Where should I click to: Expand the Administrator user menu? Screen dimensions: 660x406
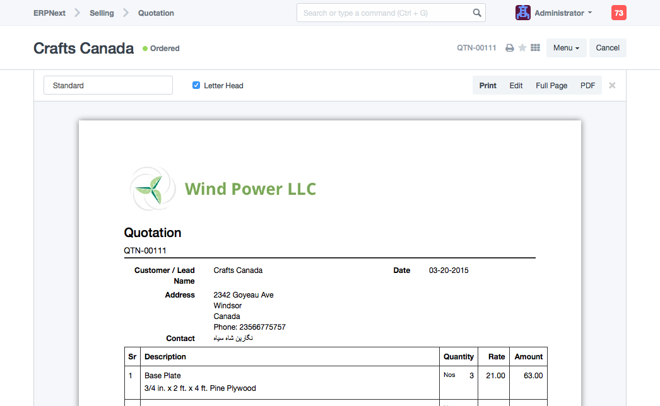[x=563, y=13]
